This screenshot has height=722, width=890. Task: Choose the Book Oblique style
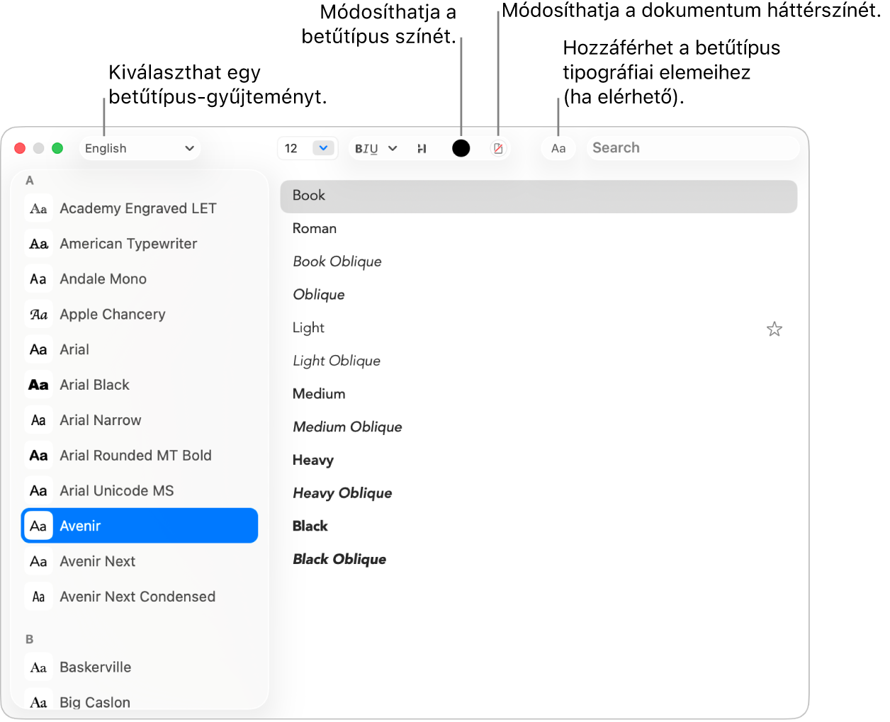point(539,261)
